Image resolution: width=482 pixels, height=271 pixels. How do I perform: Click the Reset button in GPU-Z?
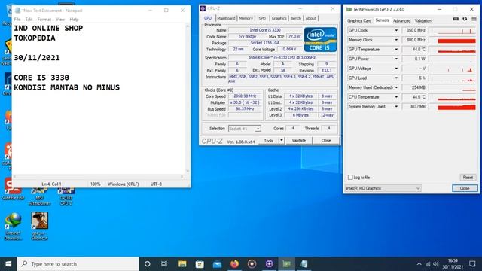point(468,178)
